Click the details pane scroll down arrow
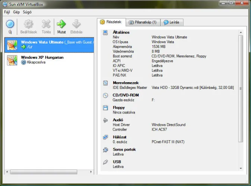This screenshot has height=186, width=251. [241, 168]
